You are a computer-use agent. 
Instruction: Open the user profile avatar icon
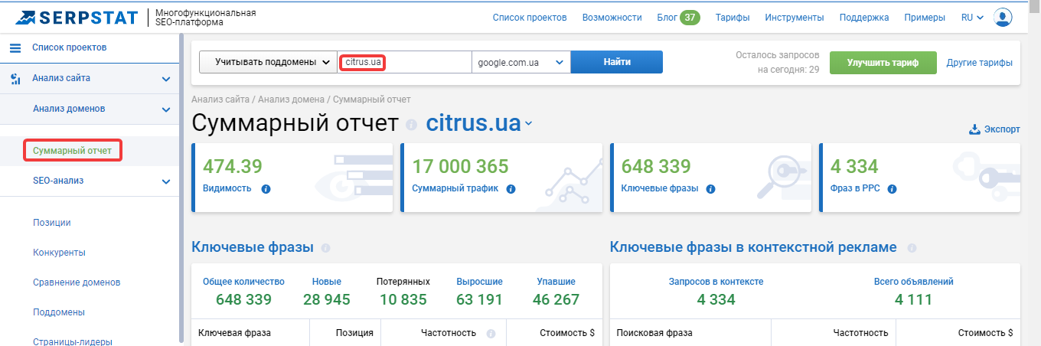point(1003,17)
